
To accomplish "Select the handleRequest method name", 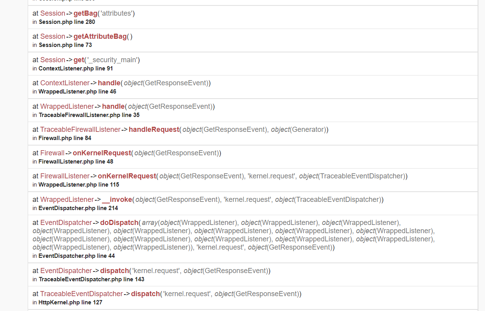I will [x=154, y=129].
